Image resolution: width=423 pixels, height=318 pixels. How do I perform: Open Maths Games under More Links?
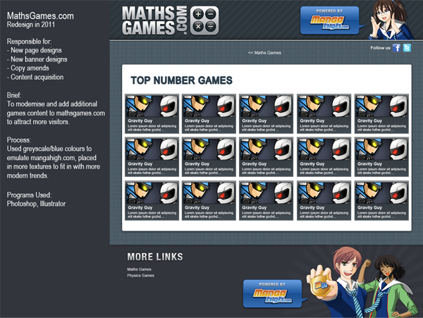pos(139,269)
